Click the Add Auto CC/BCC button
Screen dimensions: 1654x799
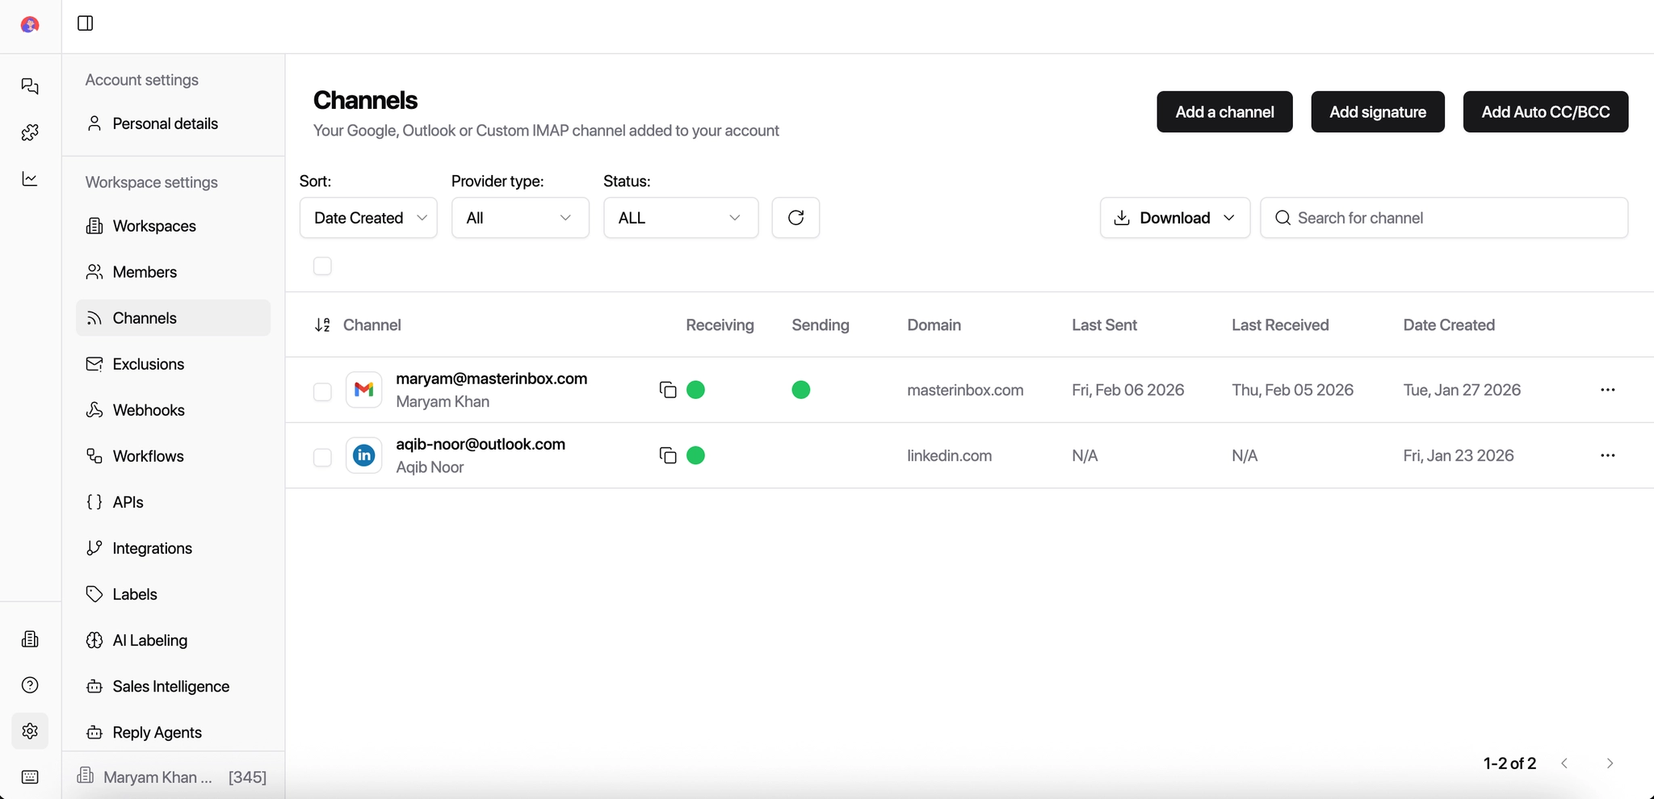(x=1546, y=111)
